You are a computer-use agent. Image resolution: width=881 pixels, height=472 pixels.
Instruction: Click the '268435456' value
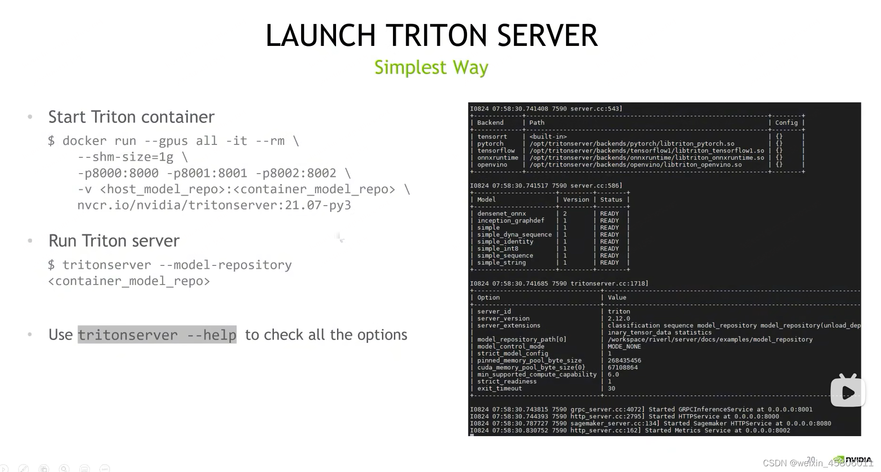point(624,361)
